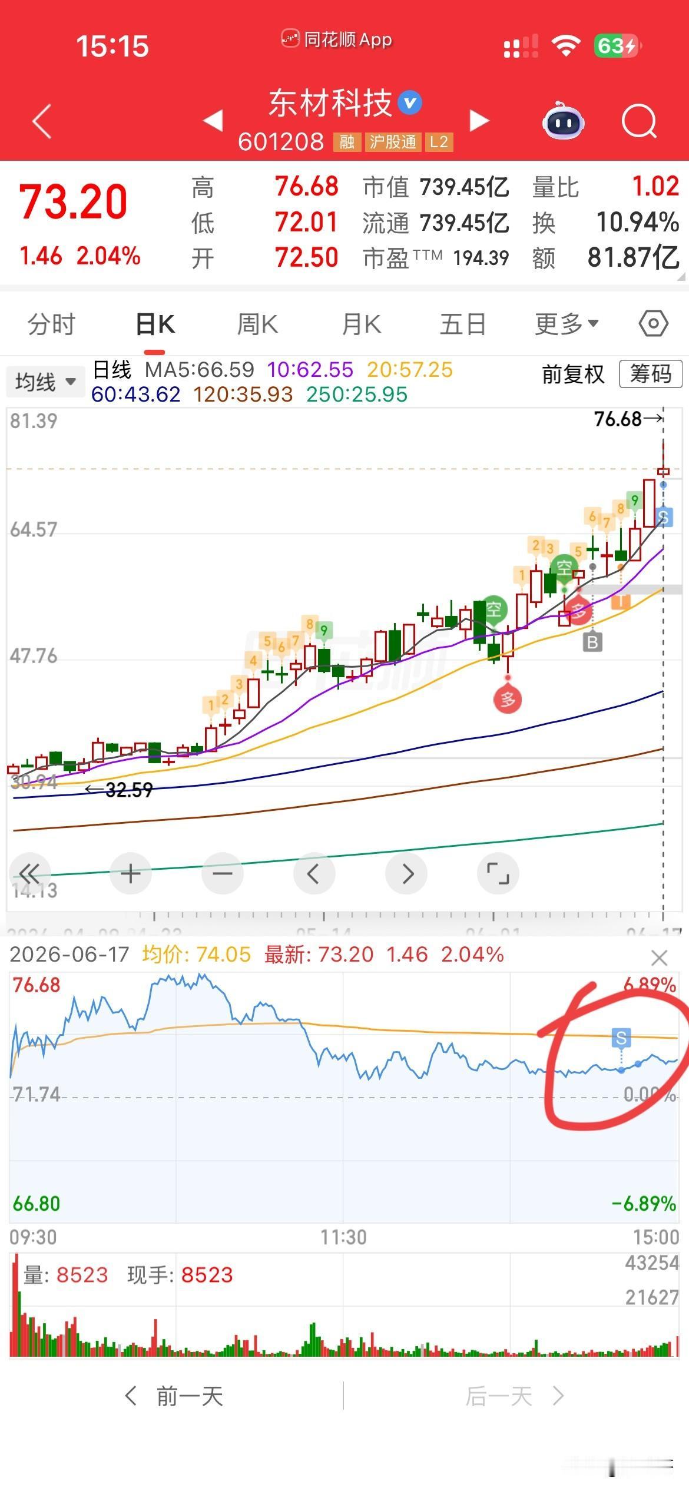Tap stock code 601208

pos(281,142)
